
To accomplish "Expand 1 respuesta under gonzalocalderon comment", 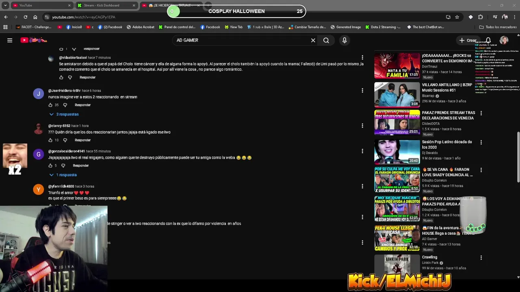I will (x=63, y=175).
